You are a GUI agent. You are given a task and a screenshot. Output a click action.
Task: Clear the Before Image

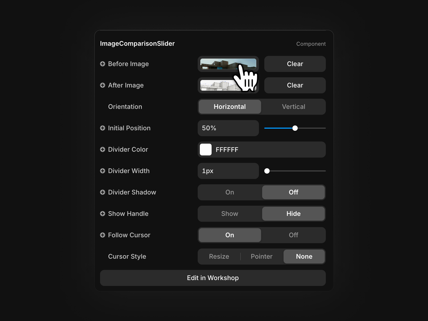(x=295, y=64)
